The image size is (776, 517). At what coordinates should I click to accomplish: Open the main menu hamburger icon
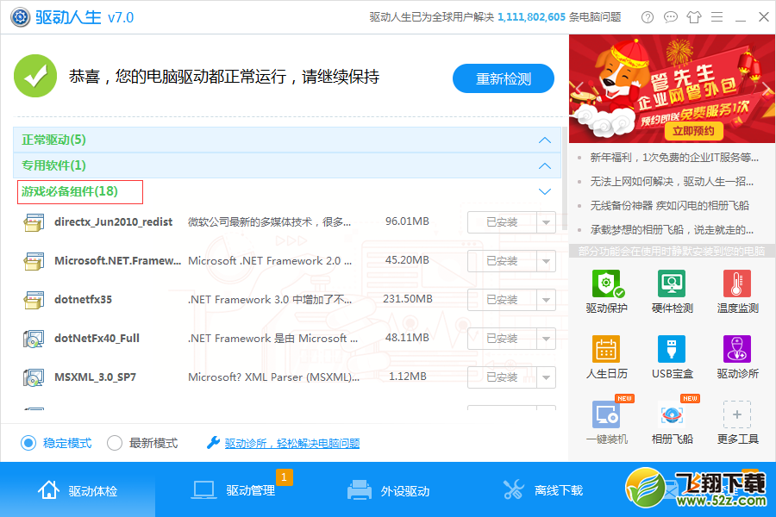[717, 17]
